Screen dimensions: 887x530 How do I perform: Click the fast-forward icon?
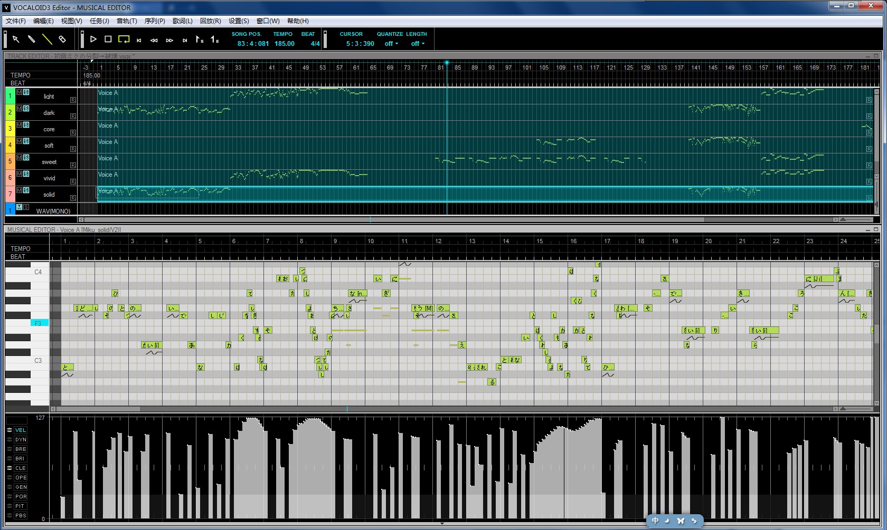pos(169,40)
